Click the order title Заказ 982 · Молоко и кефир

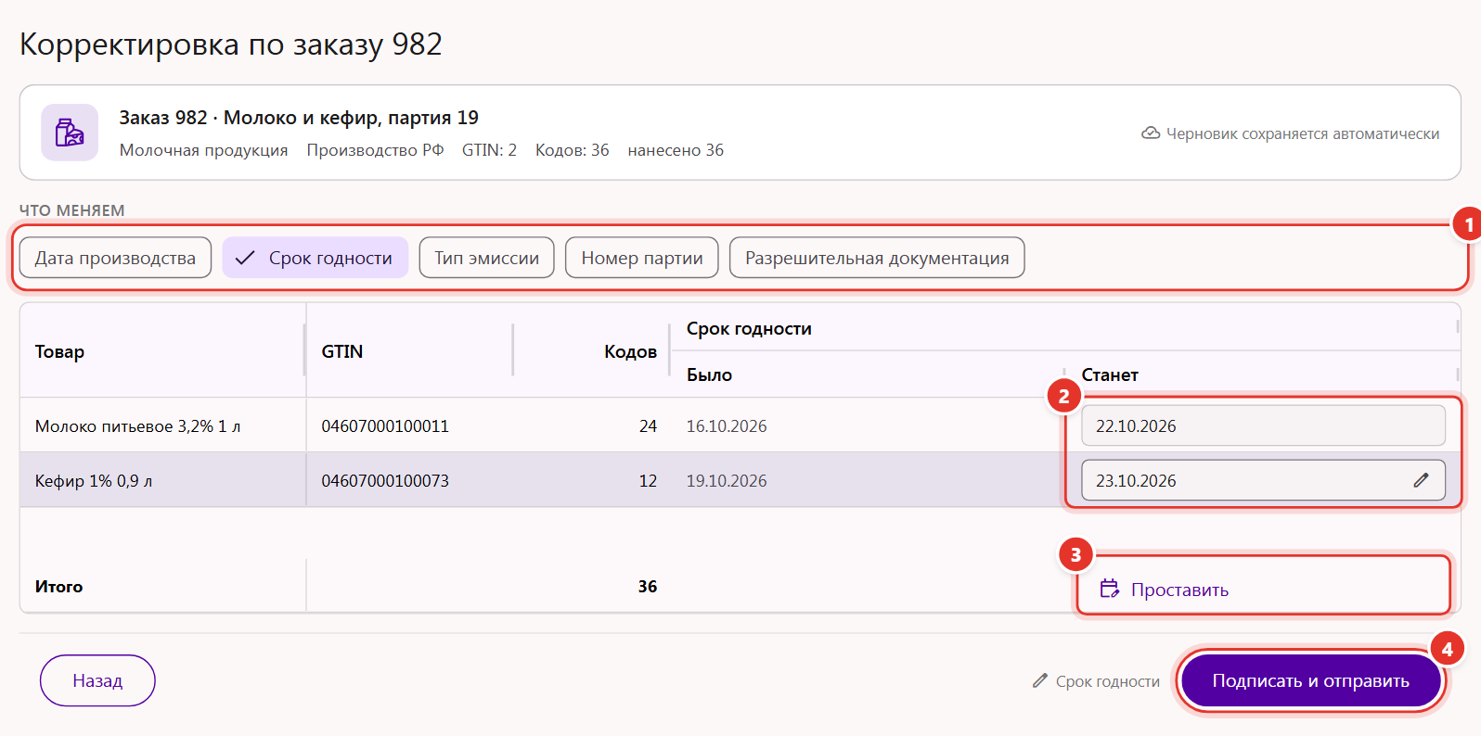coord(299,118)
